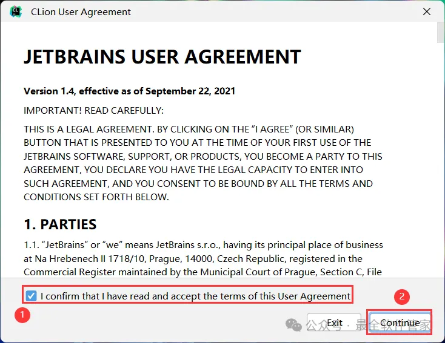The height and width of the screenshot is (343, 445).
Task: Click the "CONDITIONS SET FORTH BELOW." line
Action: pyautogui.click(x=96, y=197)
